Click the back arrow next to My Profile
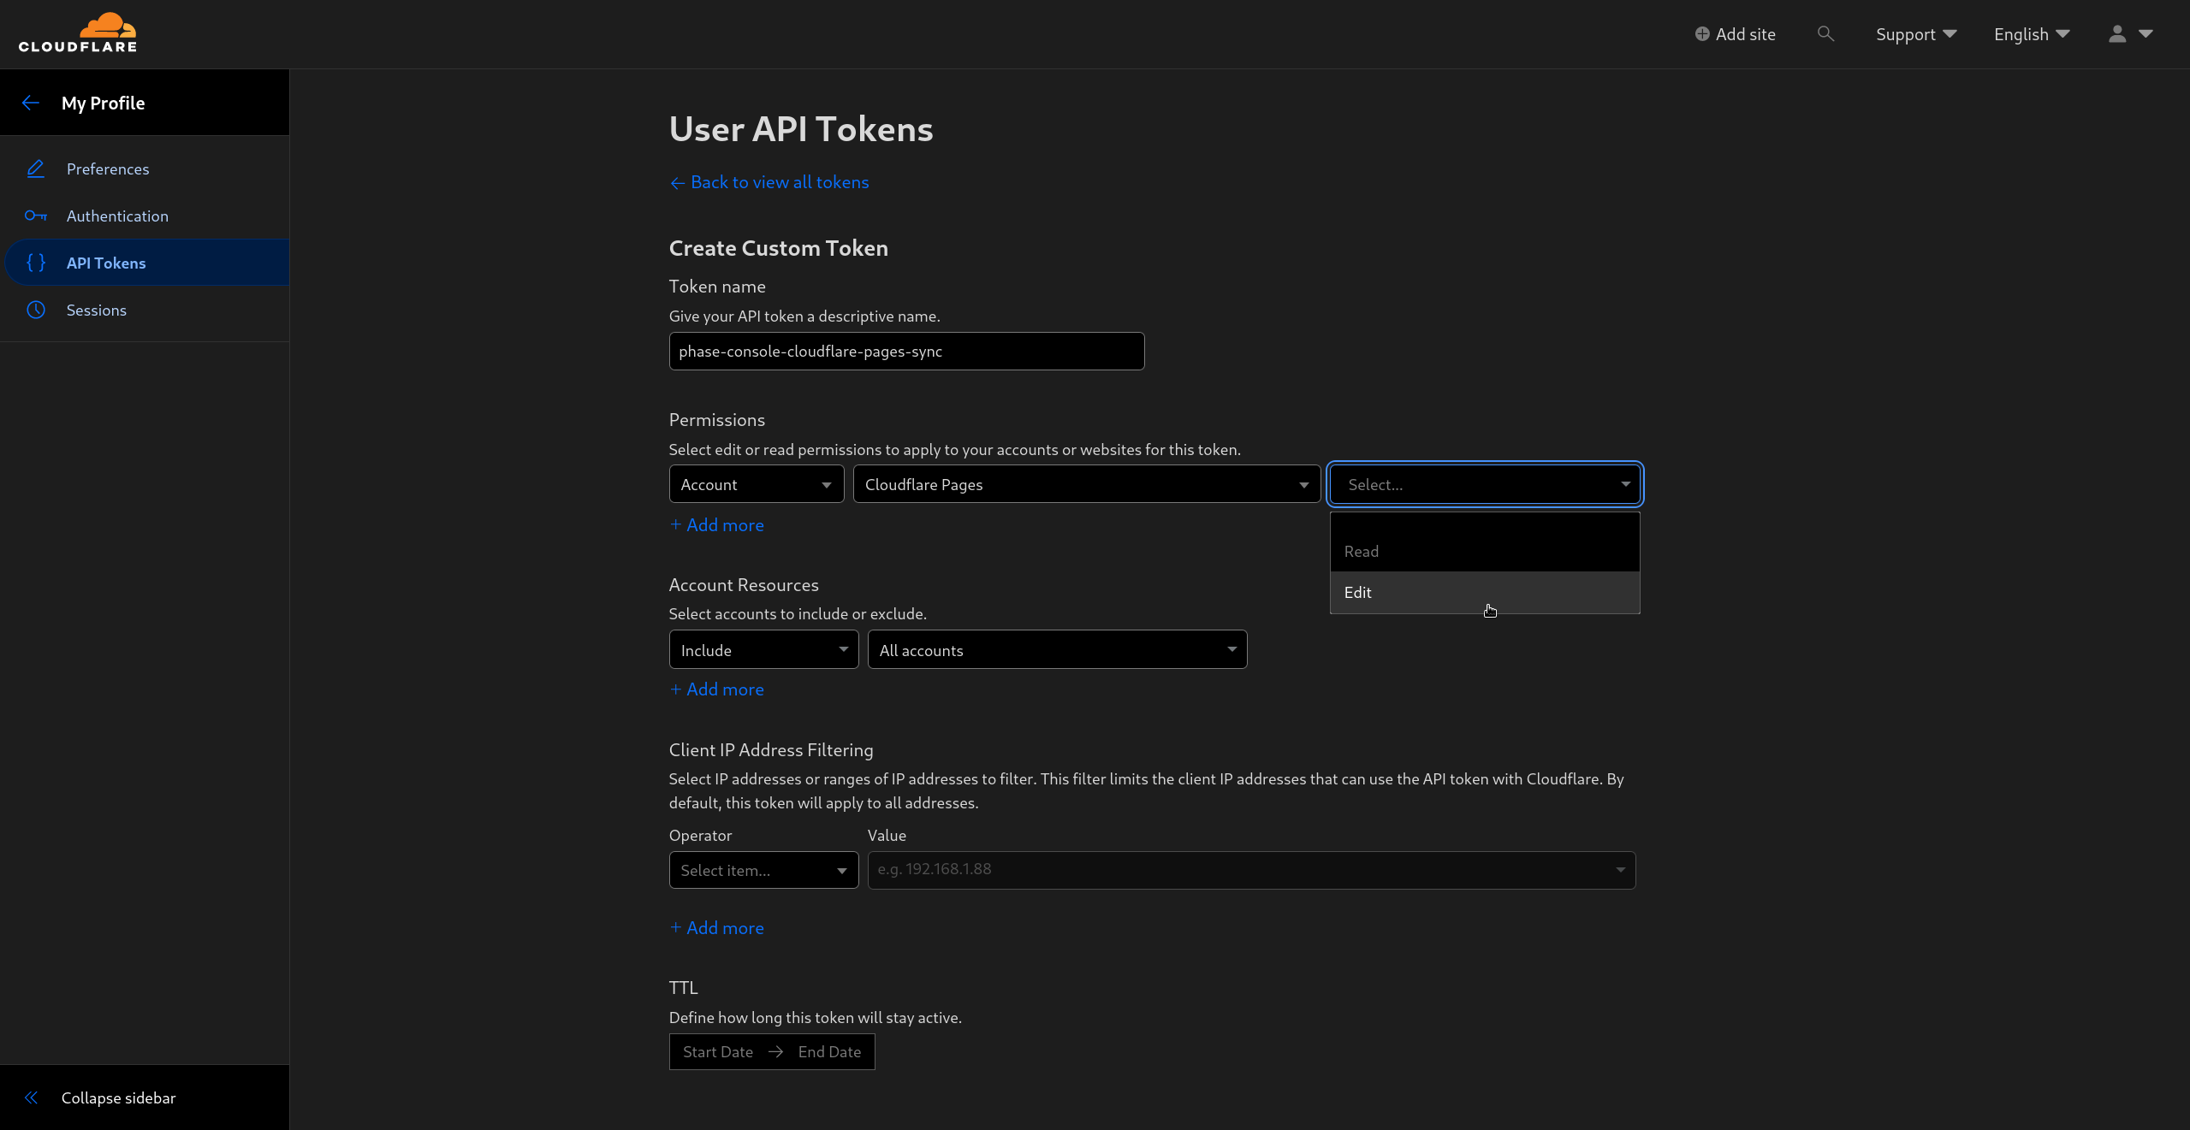The width and height of the screenshot is (2190, 1130). click(31, 102)
